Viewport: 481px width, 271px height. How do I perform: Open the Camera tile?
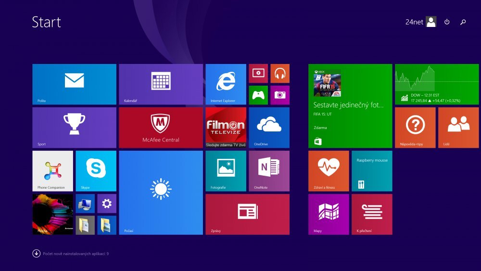280,95
